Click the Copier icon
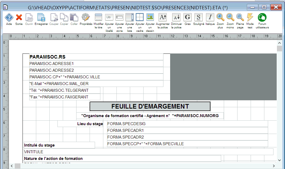The width and height of the screenshot is (285, 169). 64,17
